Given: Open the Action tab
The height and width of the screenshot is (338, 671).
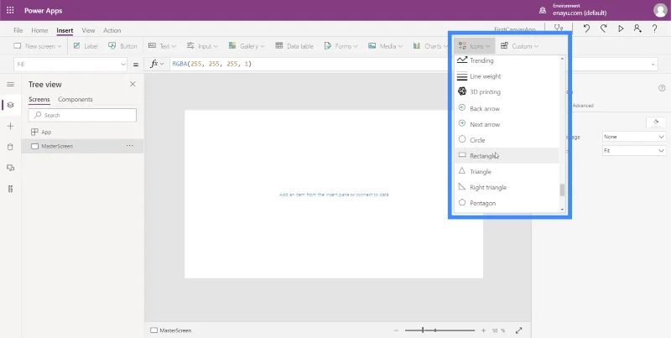Looking at the screenshot, I should (112, 30).
